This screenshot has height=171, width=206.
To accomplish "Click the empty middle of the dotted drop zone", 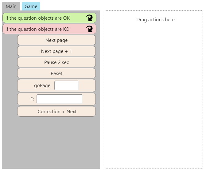I will (154, 92).
